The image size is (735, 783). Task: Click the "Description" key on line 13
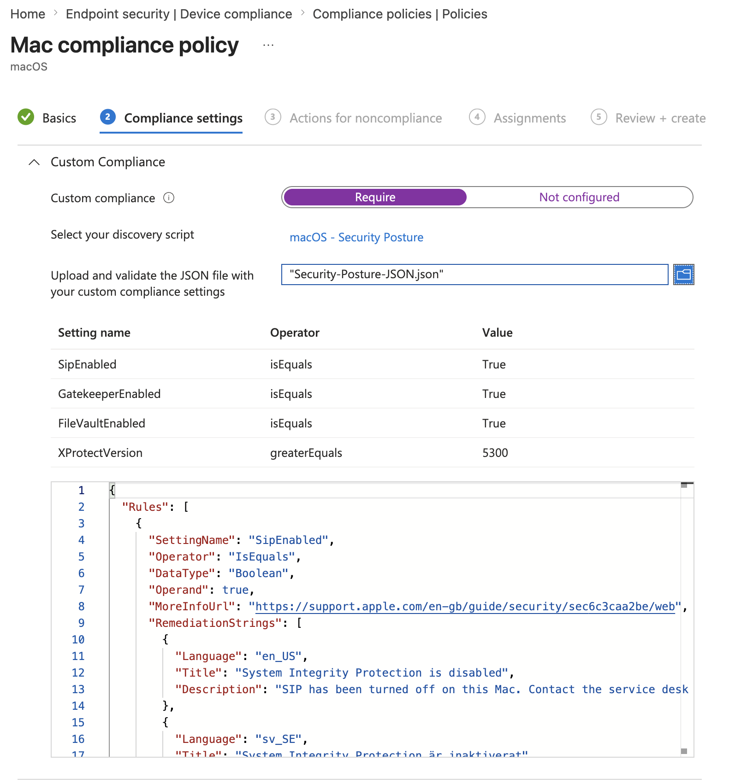218,689
